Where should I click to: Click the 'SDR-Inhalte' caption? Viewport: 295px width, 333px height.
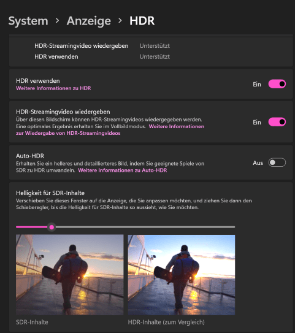click(32, 322)
